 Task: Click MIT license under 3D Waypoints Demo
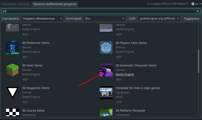pos(25,102)
